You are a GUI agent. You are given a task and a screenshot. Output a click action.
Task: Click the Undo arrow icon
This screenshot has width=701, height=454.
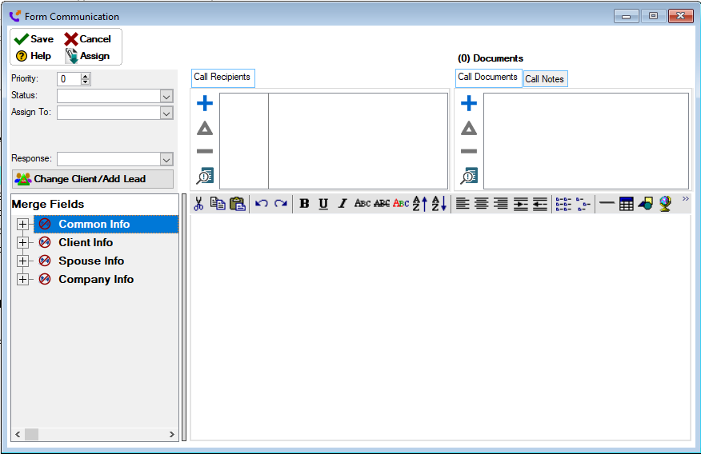click(262, 204)
